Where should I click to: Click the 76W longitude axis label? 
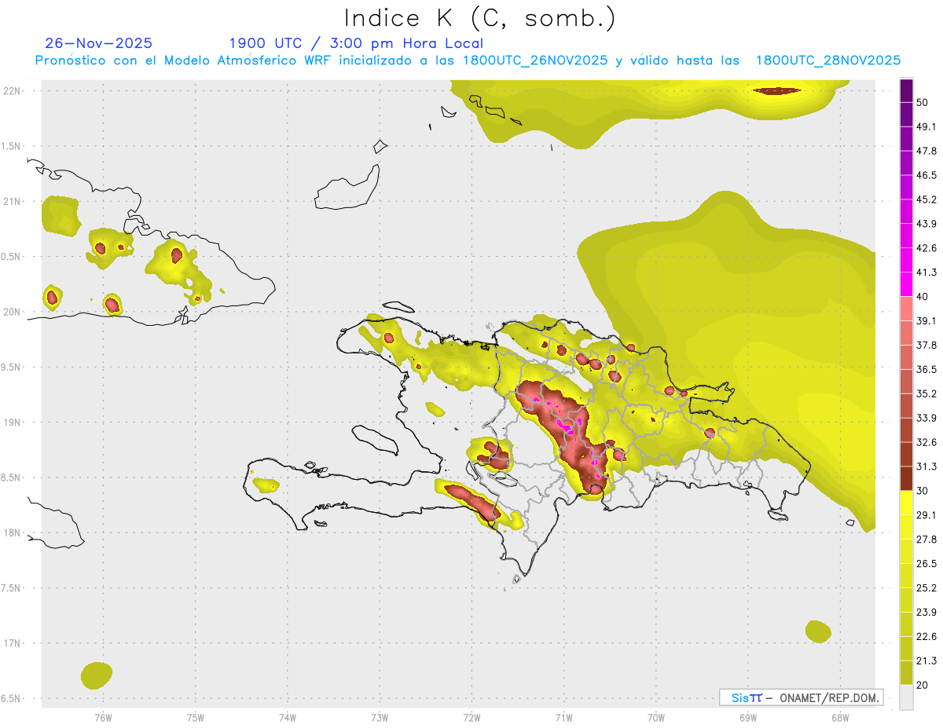pyautogui.click(x=103, y=718)
